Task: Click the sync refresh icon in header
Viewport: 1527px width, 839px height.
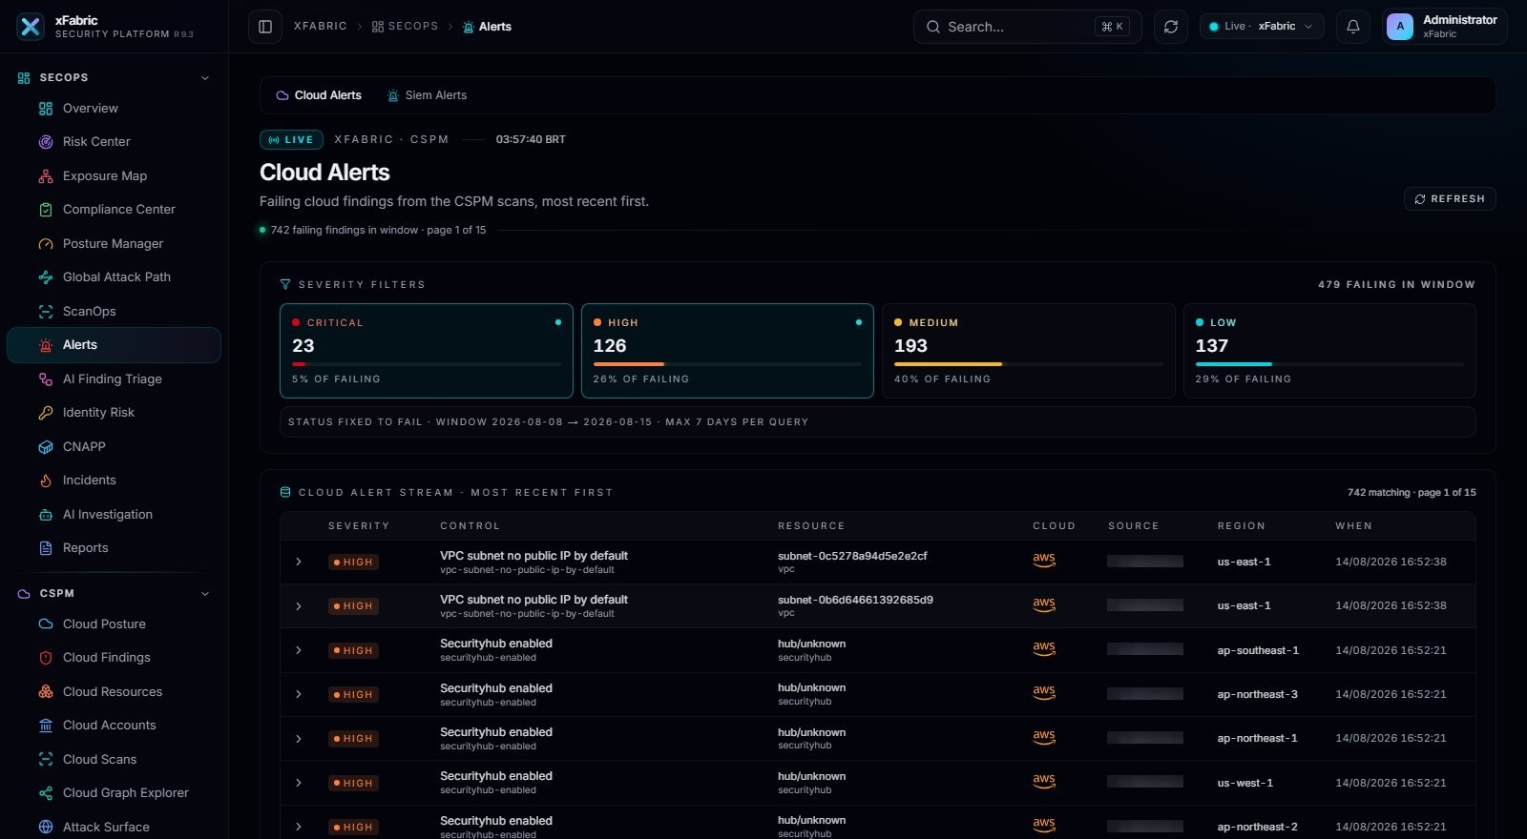Action: coord(1171,27)
